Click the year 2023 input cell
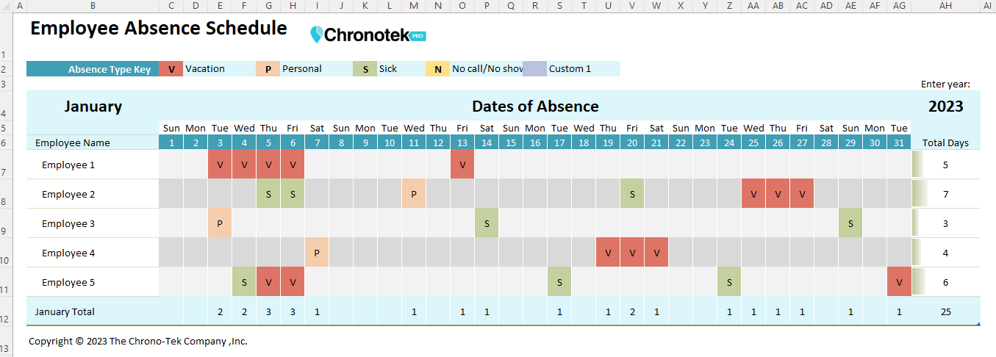996x357 pixels. click(x=945, y=107)
